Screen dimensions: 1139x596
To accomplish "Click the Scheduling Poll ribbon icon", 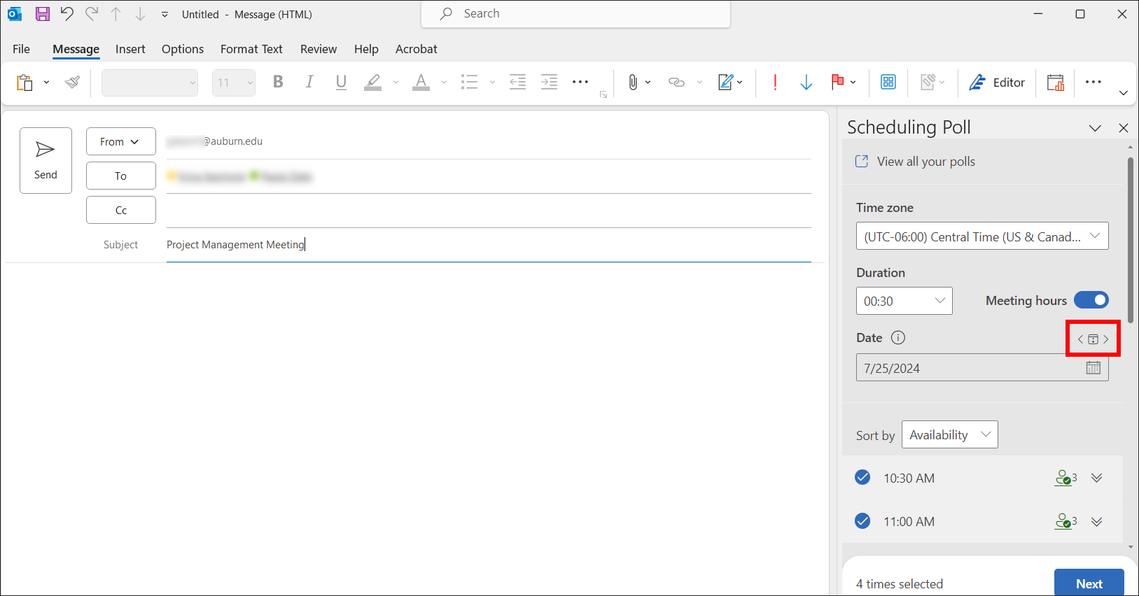I will 1055,83.
